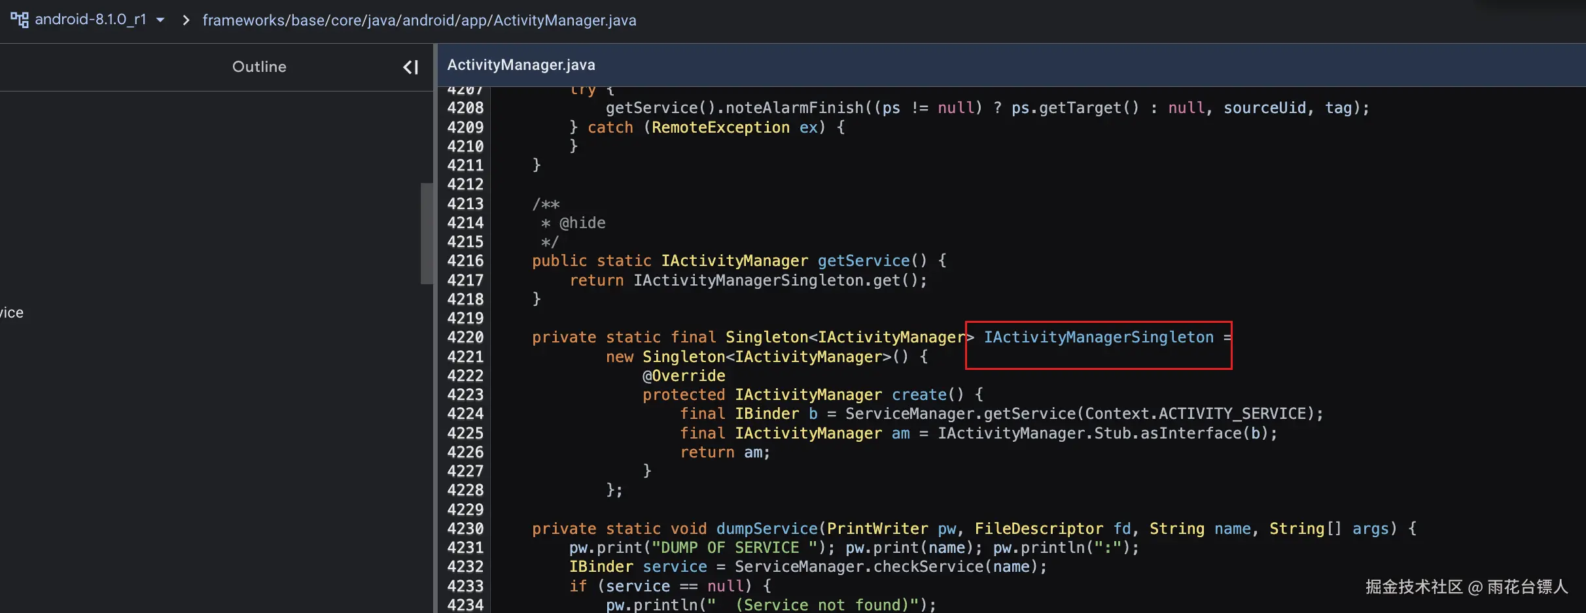The image size is (1586, 613).
Task: Click the "DUMP OF SERVICE " string on line 4231
Action: pos(734,548)
